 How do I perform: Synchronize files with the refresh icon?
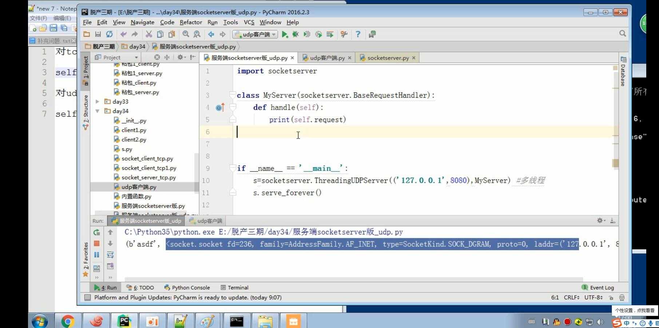click(x=109, y=34)
